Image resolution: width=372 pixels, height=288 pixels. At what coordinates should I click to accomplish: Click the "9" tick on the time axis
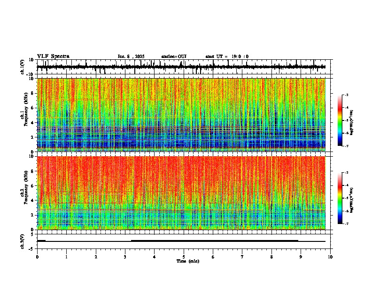pyautogui.click(x=301, y=257)
